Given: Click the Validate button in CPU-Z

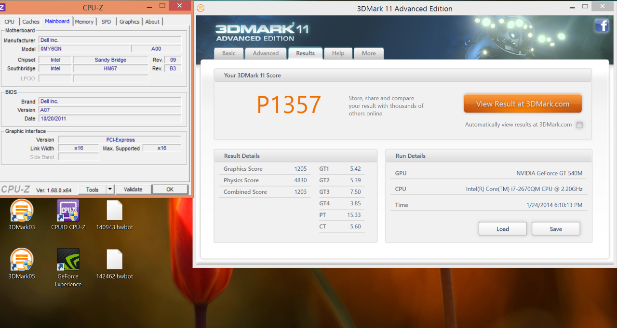Looking at the screenshot, I should (x=133, y=189).
